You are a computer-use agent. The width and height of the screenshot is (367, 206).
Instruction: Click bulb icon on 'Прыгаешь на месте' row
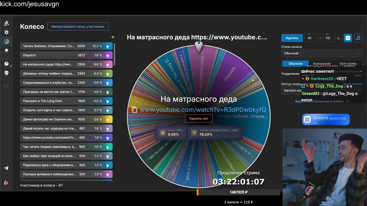coord(108,92)
